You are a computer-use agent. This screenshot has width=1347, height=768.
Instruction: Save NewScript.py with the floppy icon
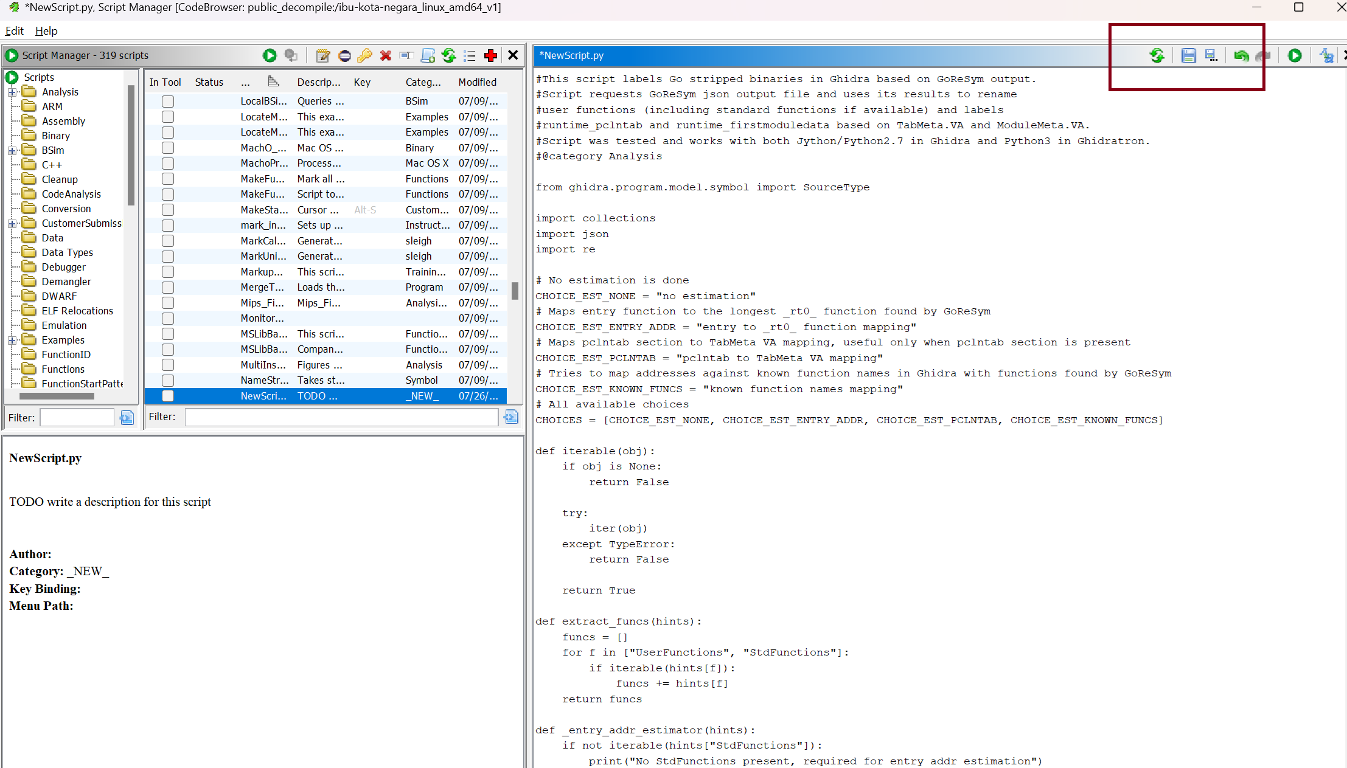tap(1188, 55)
